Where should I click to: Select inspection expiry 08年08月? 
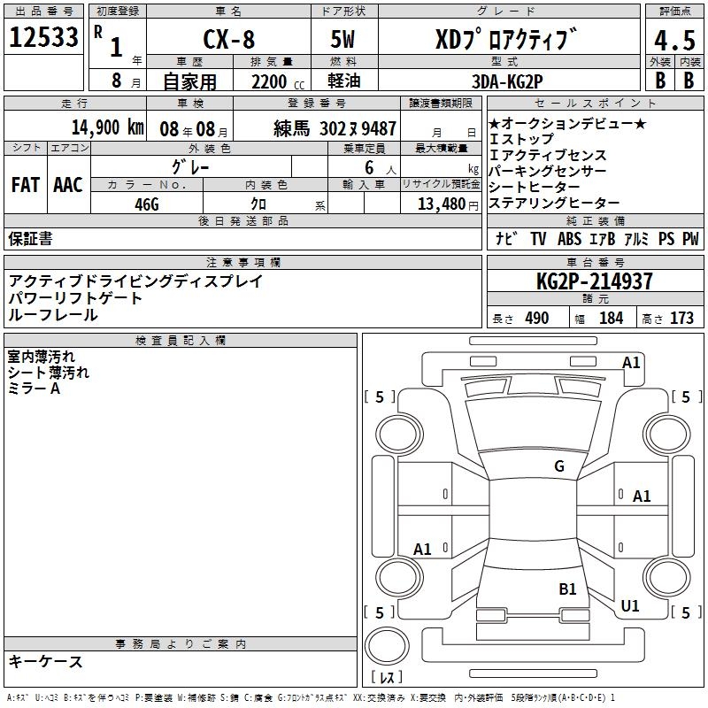pos(194,129)
